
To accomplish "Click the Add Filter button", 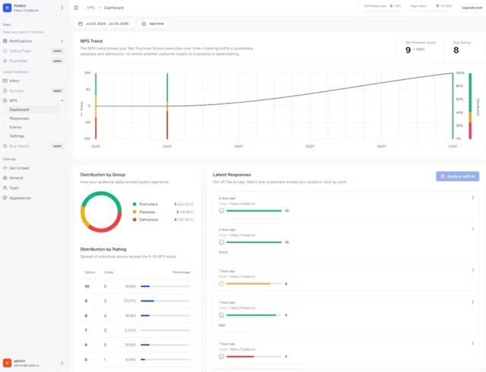I will point(153,24).
